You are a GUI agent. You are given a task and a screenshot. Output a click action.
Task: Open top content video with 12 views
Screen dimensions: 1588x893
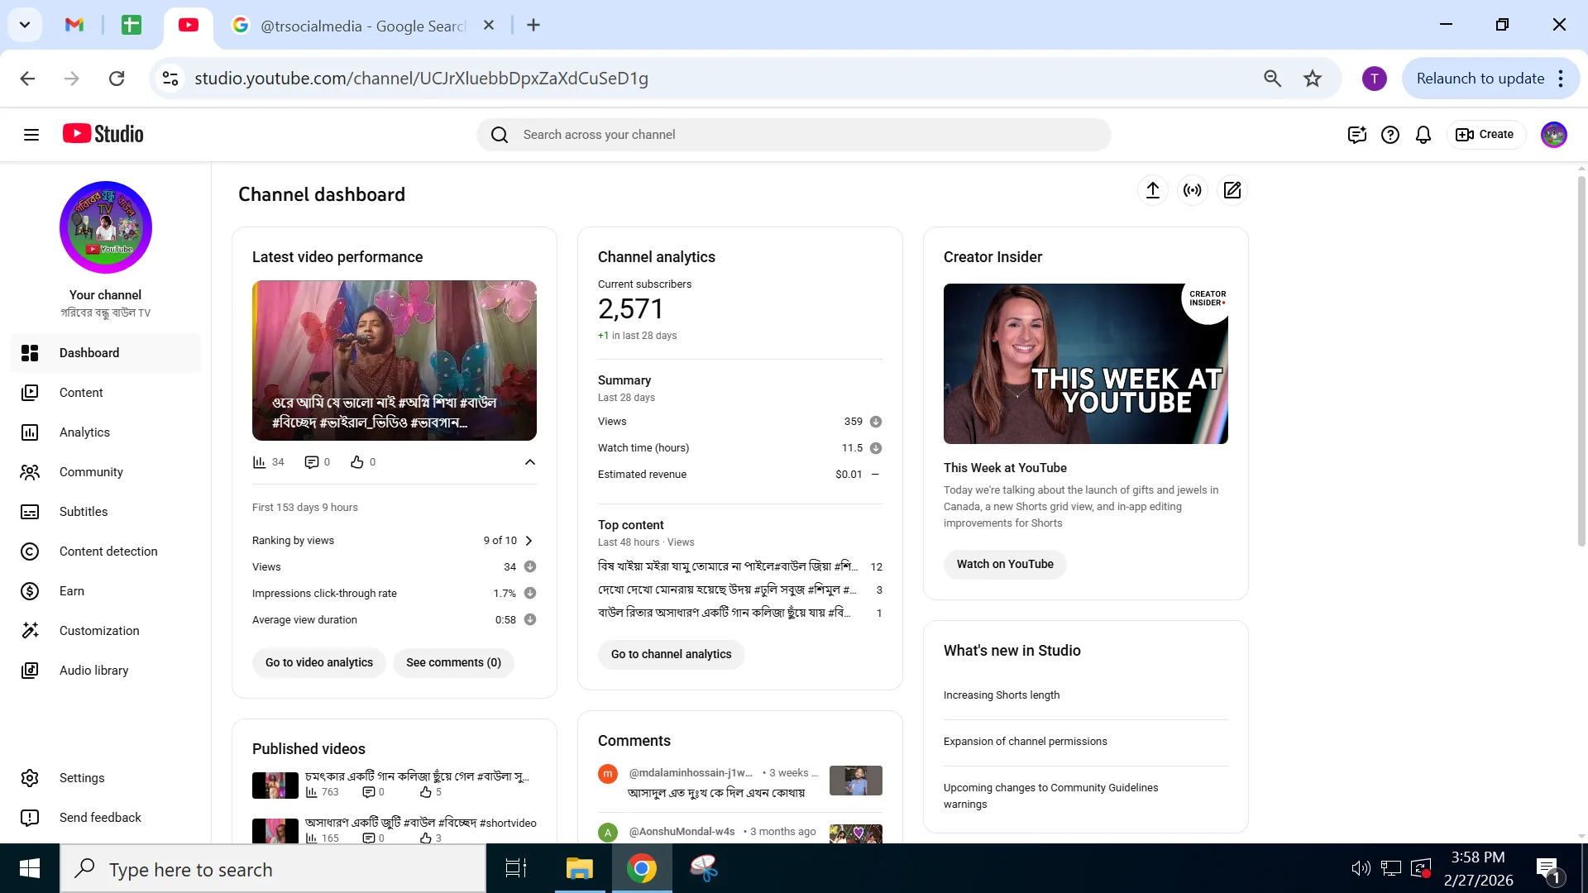tap(728, 566)
